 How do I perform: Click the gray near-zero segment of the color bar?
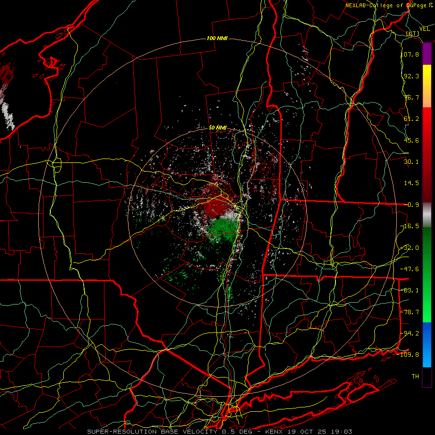tap(427, 215)
